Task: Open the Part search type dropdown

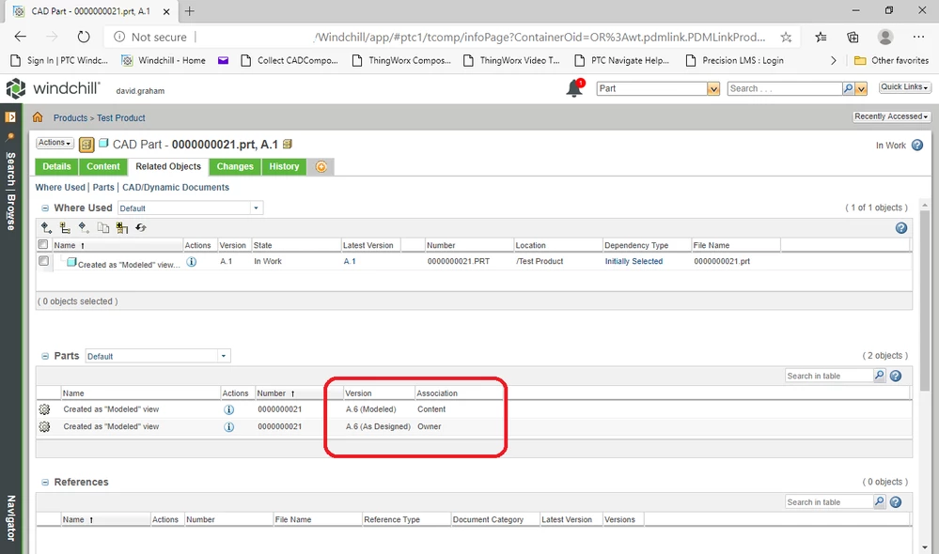Action: (713, 88)
